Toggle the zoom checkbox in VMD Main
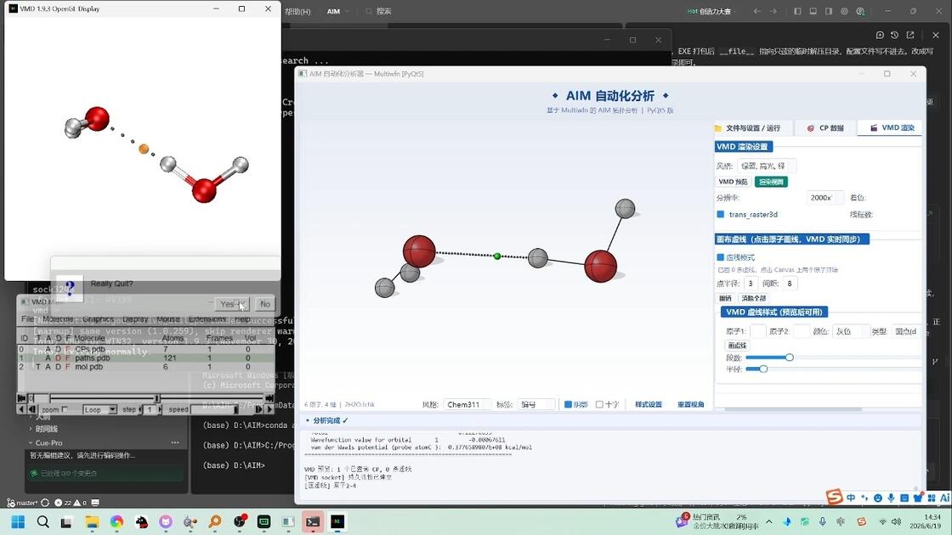 [x=65, y=409]
